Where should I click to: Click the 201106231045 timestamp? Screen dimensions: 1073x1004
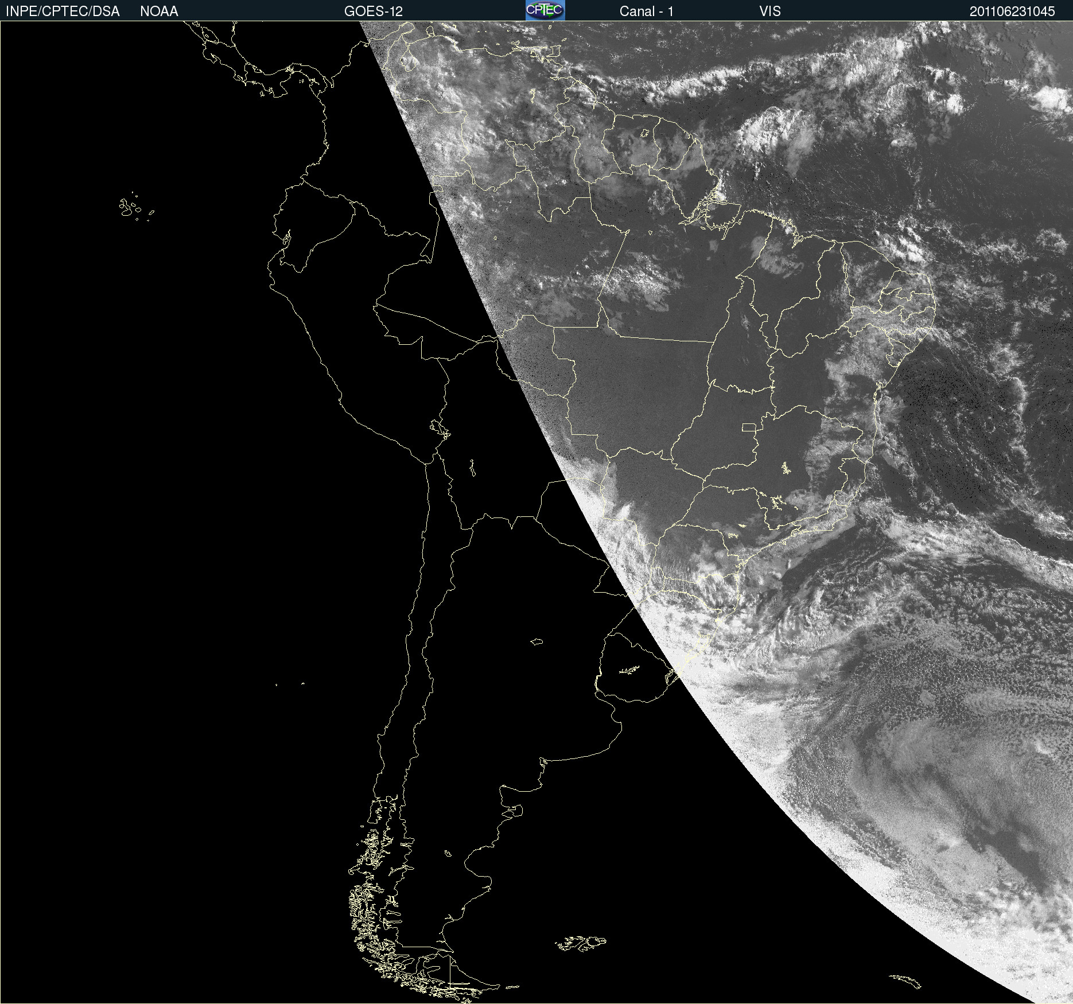coord(1012,11)
